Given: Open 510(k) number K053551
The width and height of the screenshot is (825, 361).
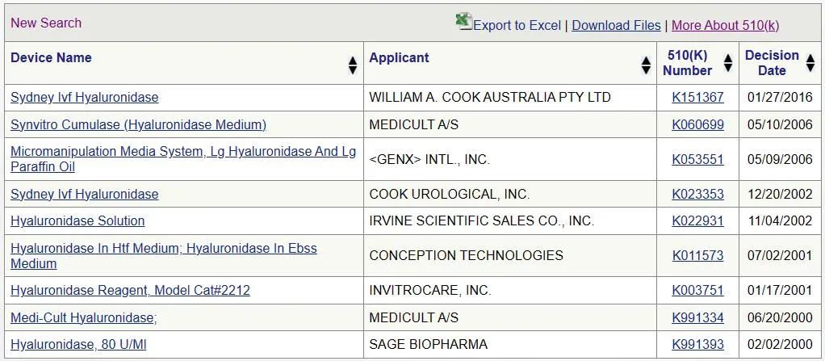Looking at the screenshot, I should point(697,159).
